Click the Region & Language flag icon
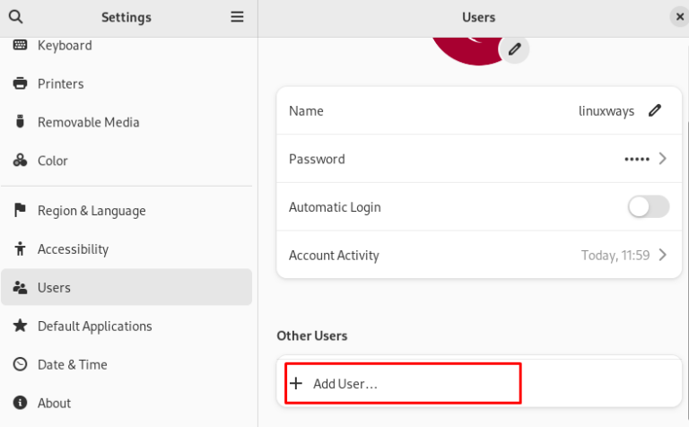Image resolution: width=689 pixels, height=427 pixels. point(20,211)
